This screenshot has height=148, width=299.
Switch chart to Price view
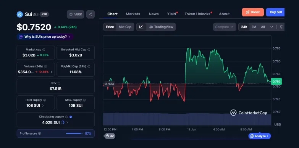(x=110, y=27)
